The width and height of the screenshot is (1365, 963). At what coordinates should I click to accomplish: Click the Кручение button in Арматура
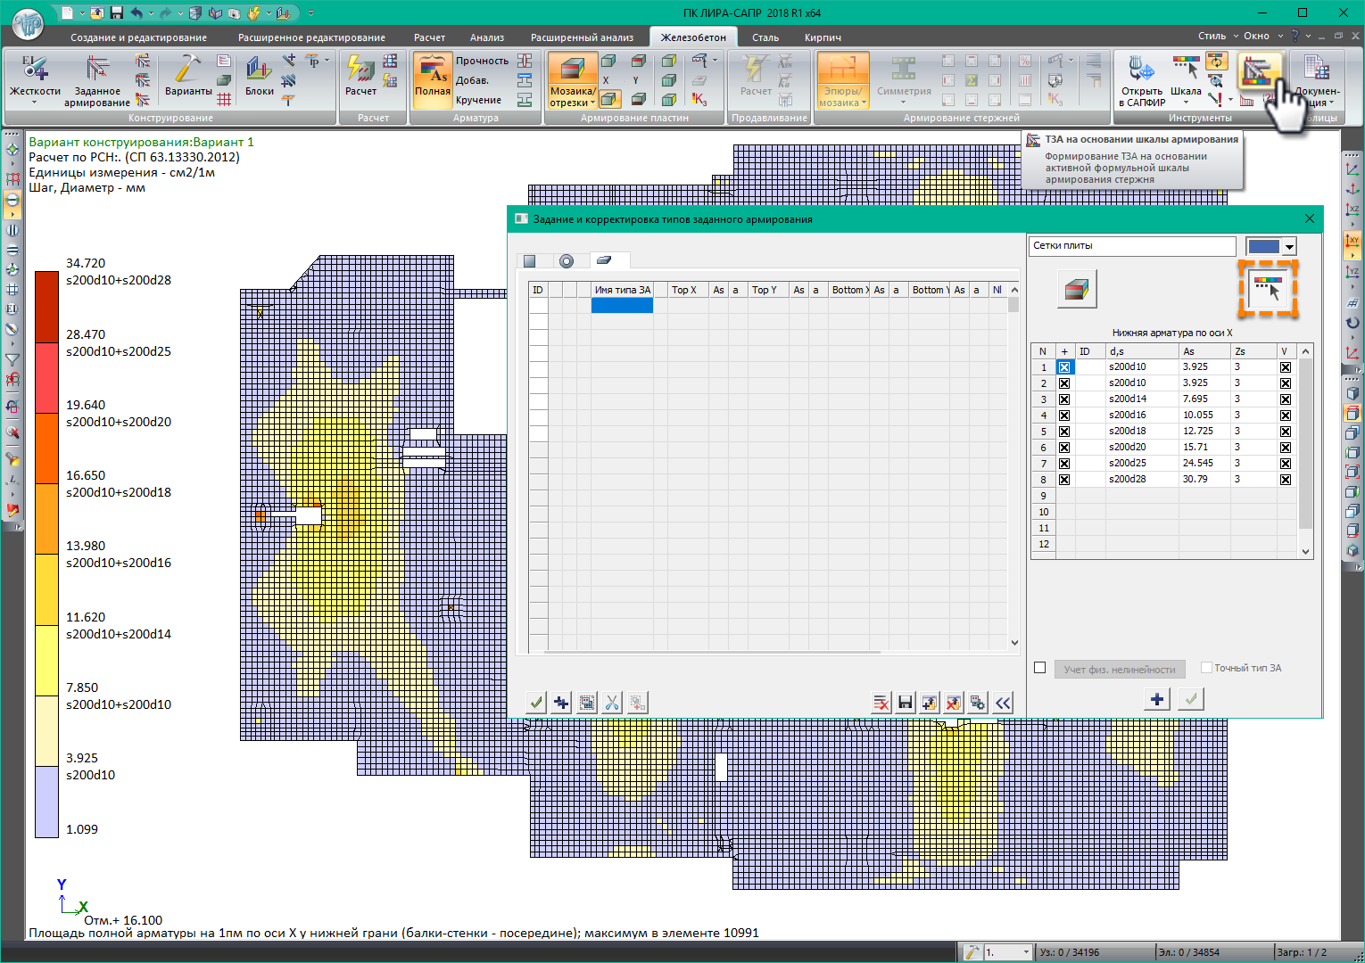click(x=478, y=100)
